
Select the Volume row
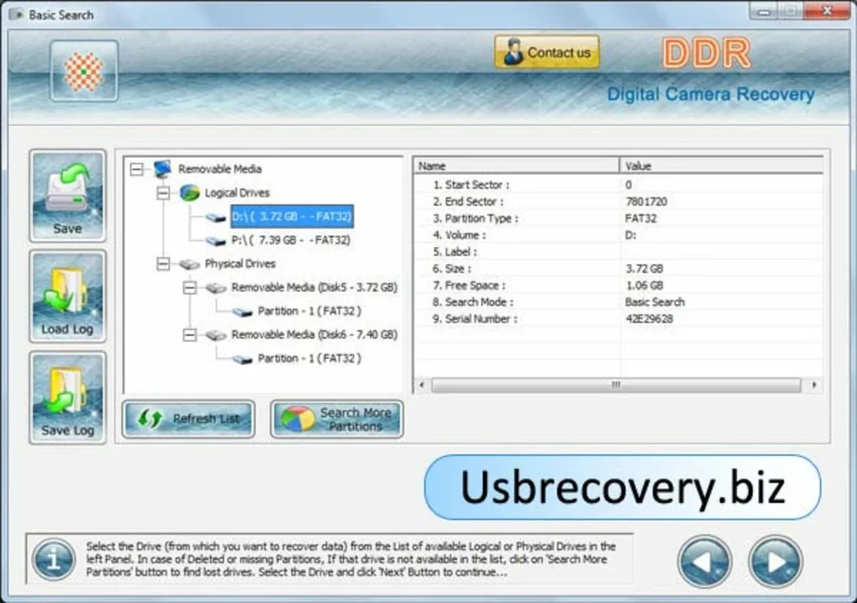point(618,235)
